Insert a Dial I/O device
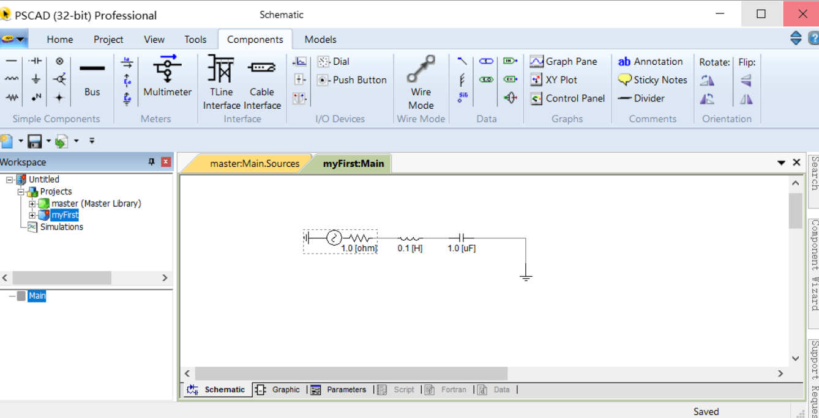Image resolution: width=819 pixels, height=418 pixels. click(334, 62)
